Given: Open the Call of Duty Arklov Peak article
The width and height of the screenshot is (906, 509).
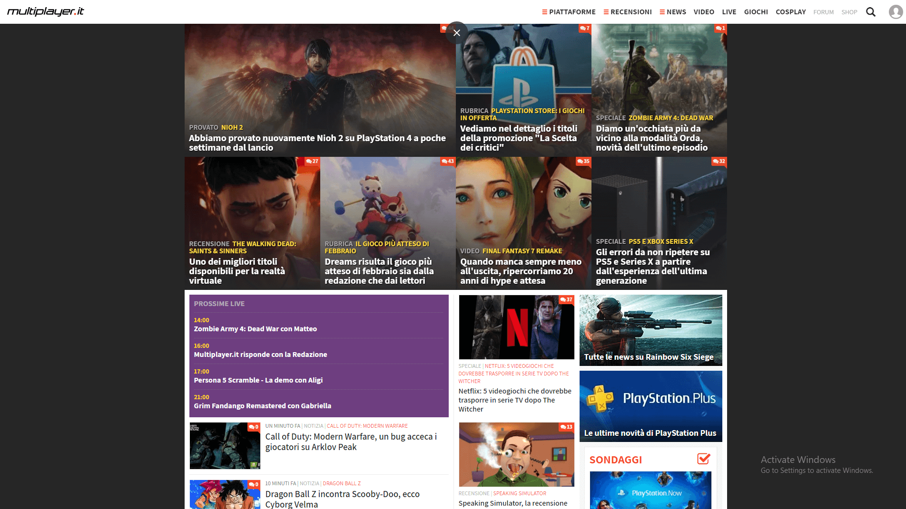Looking at the screenshot, I should 351,442.
